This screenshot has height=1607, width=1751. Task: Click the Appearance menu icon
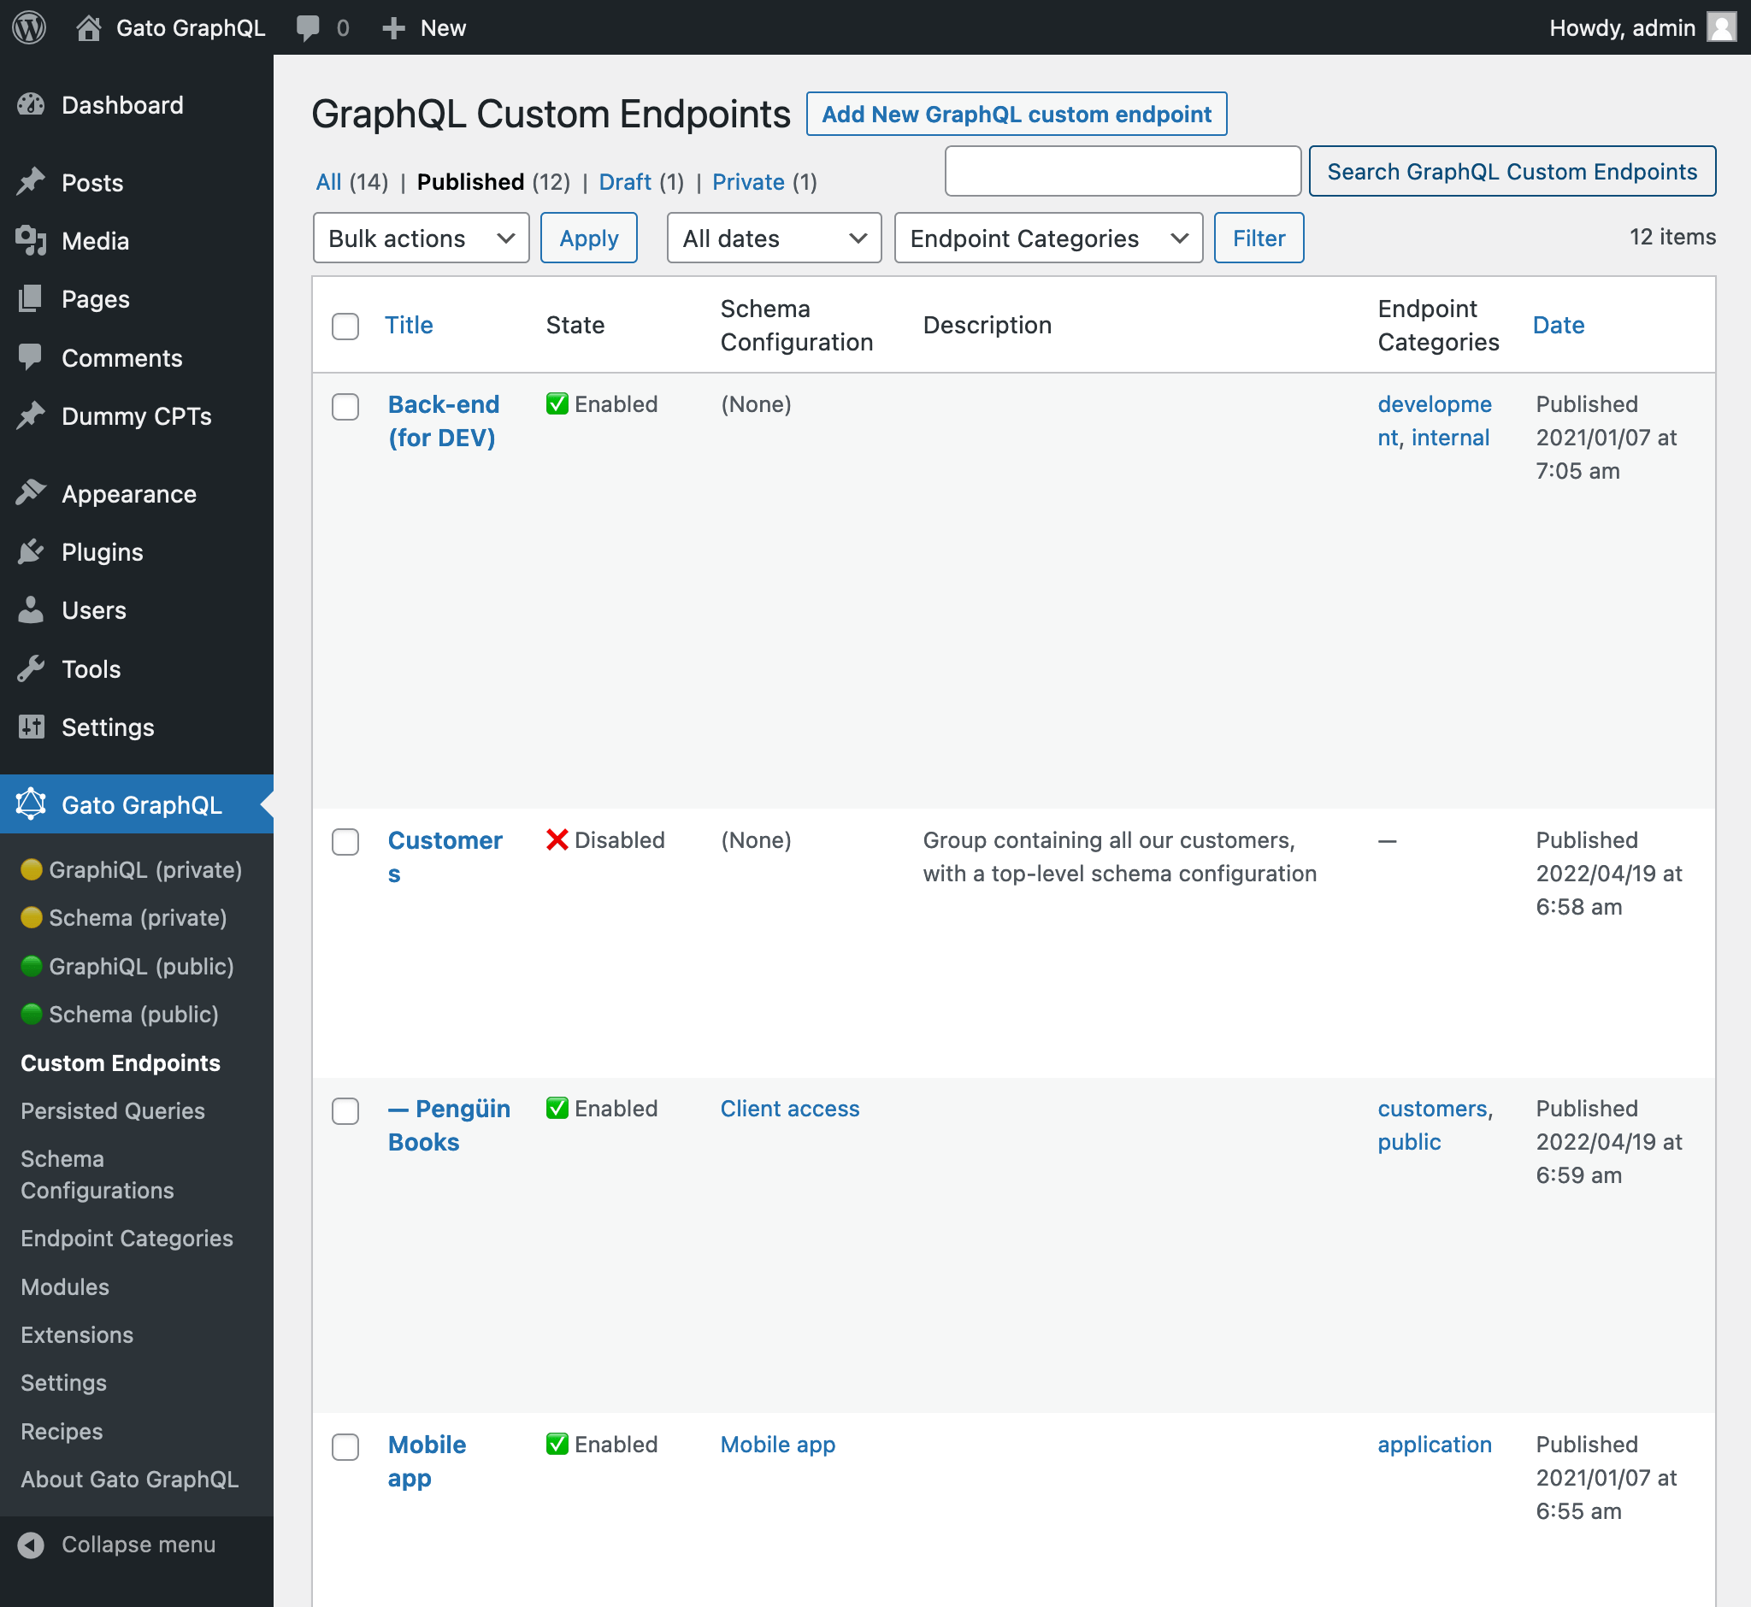(x=31, y=492)
